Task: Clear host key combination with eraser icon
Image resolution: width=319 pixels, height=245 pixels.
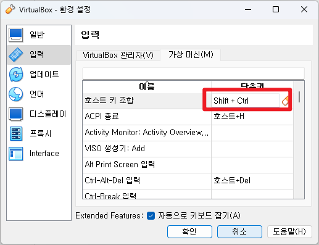Action: (x=285, y=101)
